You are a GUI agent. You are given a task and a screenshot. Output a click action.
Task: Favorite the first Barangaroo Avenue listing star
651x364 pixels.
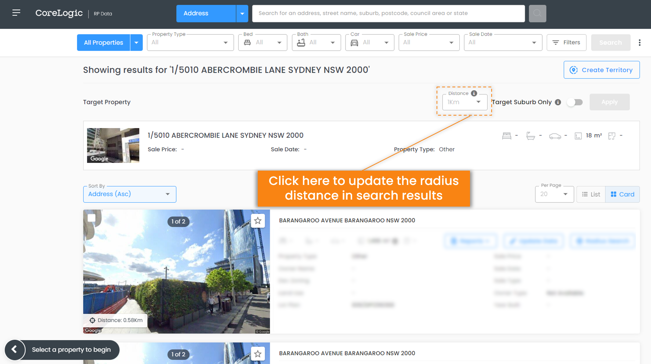(258, 221)
